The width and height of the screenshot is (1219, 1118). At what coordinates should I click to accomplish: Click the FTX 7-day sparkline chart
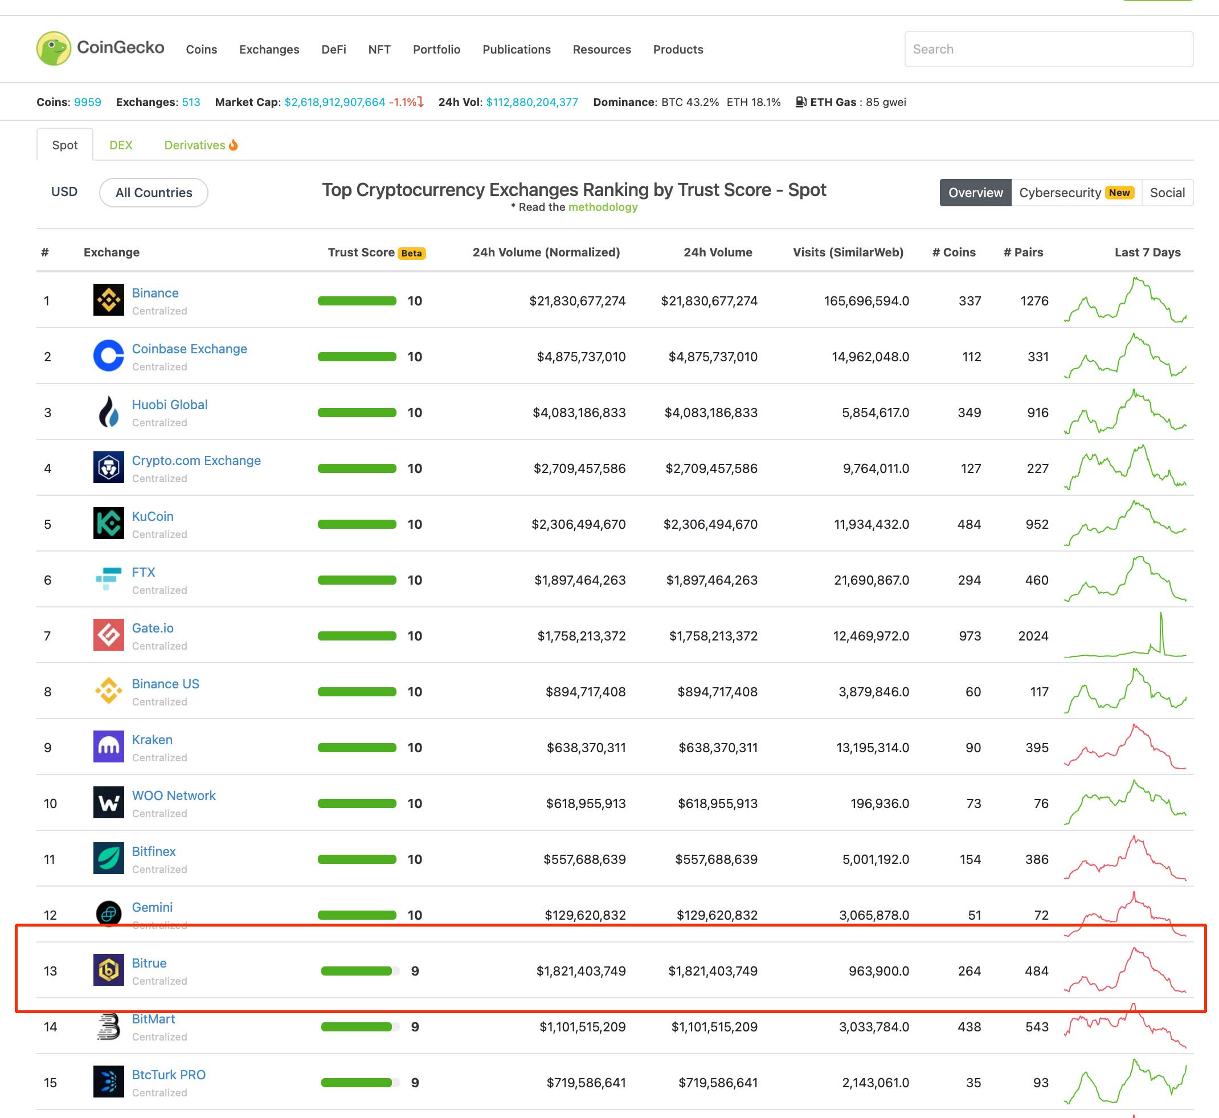point(1125,579)
